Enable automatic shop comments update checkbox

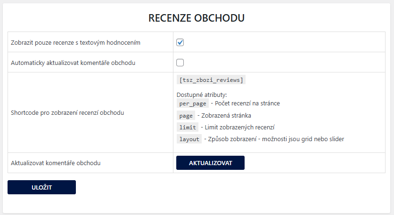180,63
